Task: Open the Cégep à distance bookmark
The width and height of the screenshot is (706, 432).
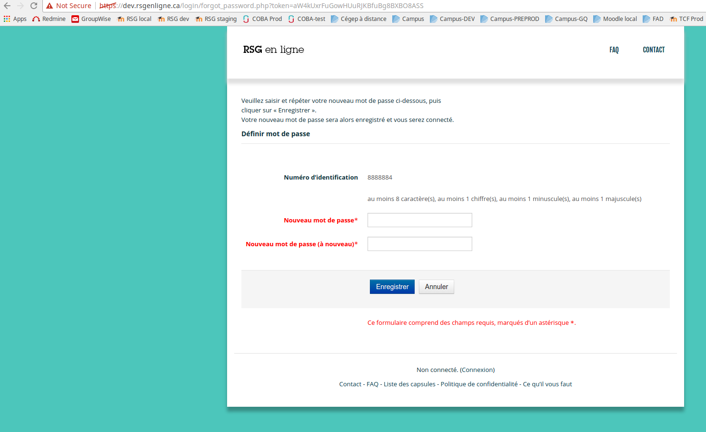Action: [x=358, y=19]
